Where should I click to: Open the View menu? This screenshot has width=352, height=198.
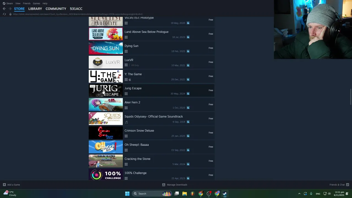pos(18,3)
